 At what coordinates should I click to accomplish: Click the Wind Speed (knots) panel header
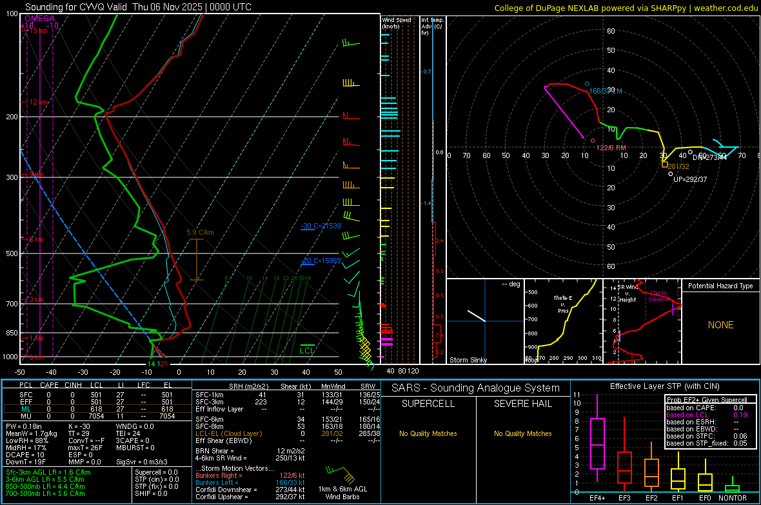pyautogui.click(x=397, y=23)
